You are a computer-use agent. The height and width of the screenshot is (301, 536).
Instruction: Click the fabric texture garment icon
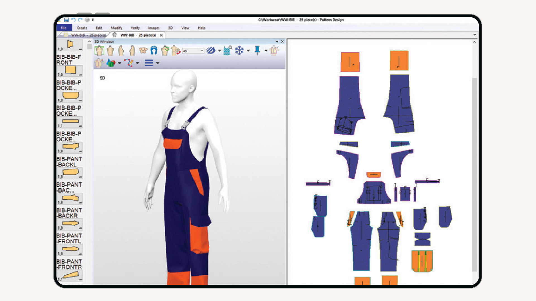click(x=227, y=51)
